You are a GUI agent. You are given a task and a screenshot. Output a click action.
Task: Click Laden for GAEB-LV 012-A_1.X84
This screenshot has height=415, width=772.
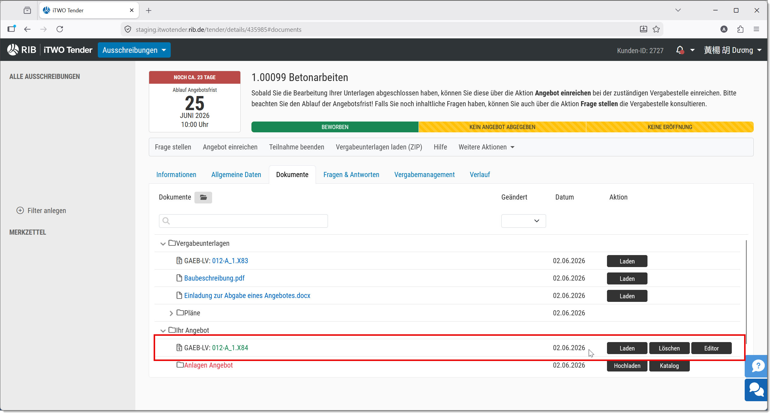tap(627, 348)
